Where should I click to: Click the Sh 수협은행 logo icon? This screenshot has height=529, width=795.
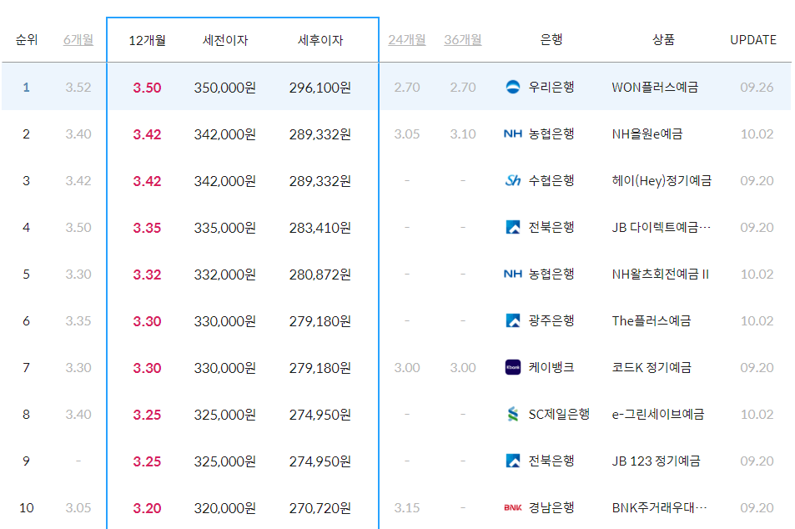pyautogui.click(x=512, y=180)
